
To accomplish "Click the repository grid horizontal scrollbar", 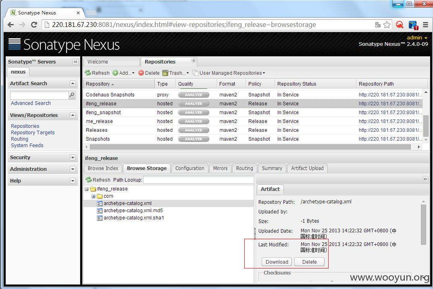I will point(250,147).
